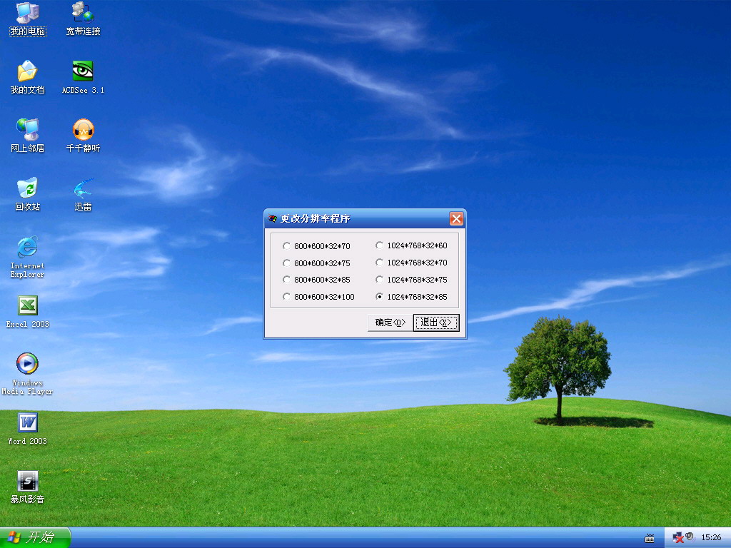Select the 迅雷 Thunder download icon
The height and width of the screenshot is (548, 731).
83,194
